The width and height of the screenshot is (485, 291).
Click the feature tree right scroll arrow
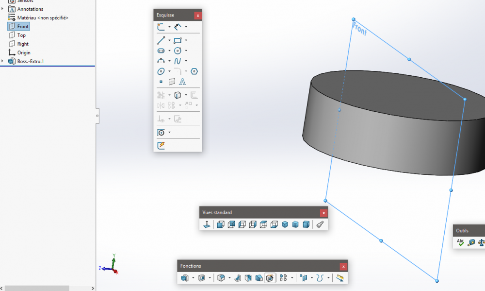point(93,288)
